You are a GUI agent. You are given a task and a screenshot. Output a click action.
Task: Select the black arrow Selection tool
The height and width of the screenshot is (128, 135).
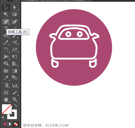click(x=6, y=7)
